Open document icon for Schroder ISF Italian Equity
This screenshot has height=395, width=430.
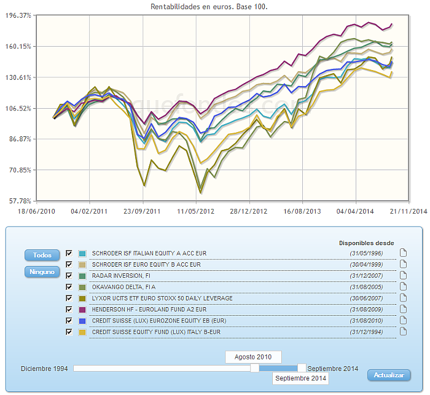coord(403,252)
